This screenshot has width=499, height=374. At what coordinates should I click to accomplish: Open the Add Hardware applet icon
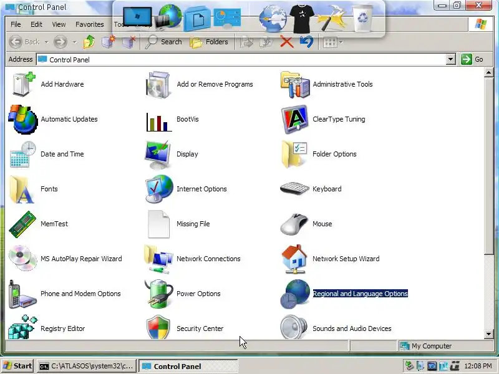(x=24, y=84)
